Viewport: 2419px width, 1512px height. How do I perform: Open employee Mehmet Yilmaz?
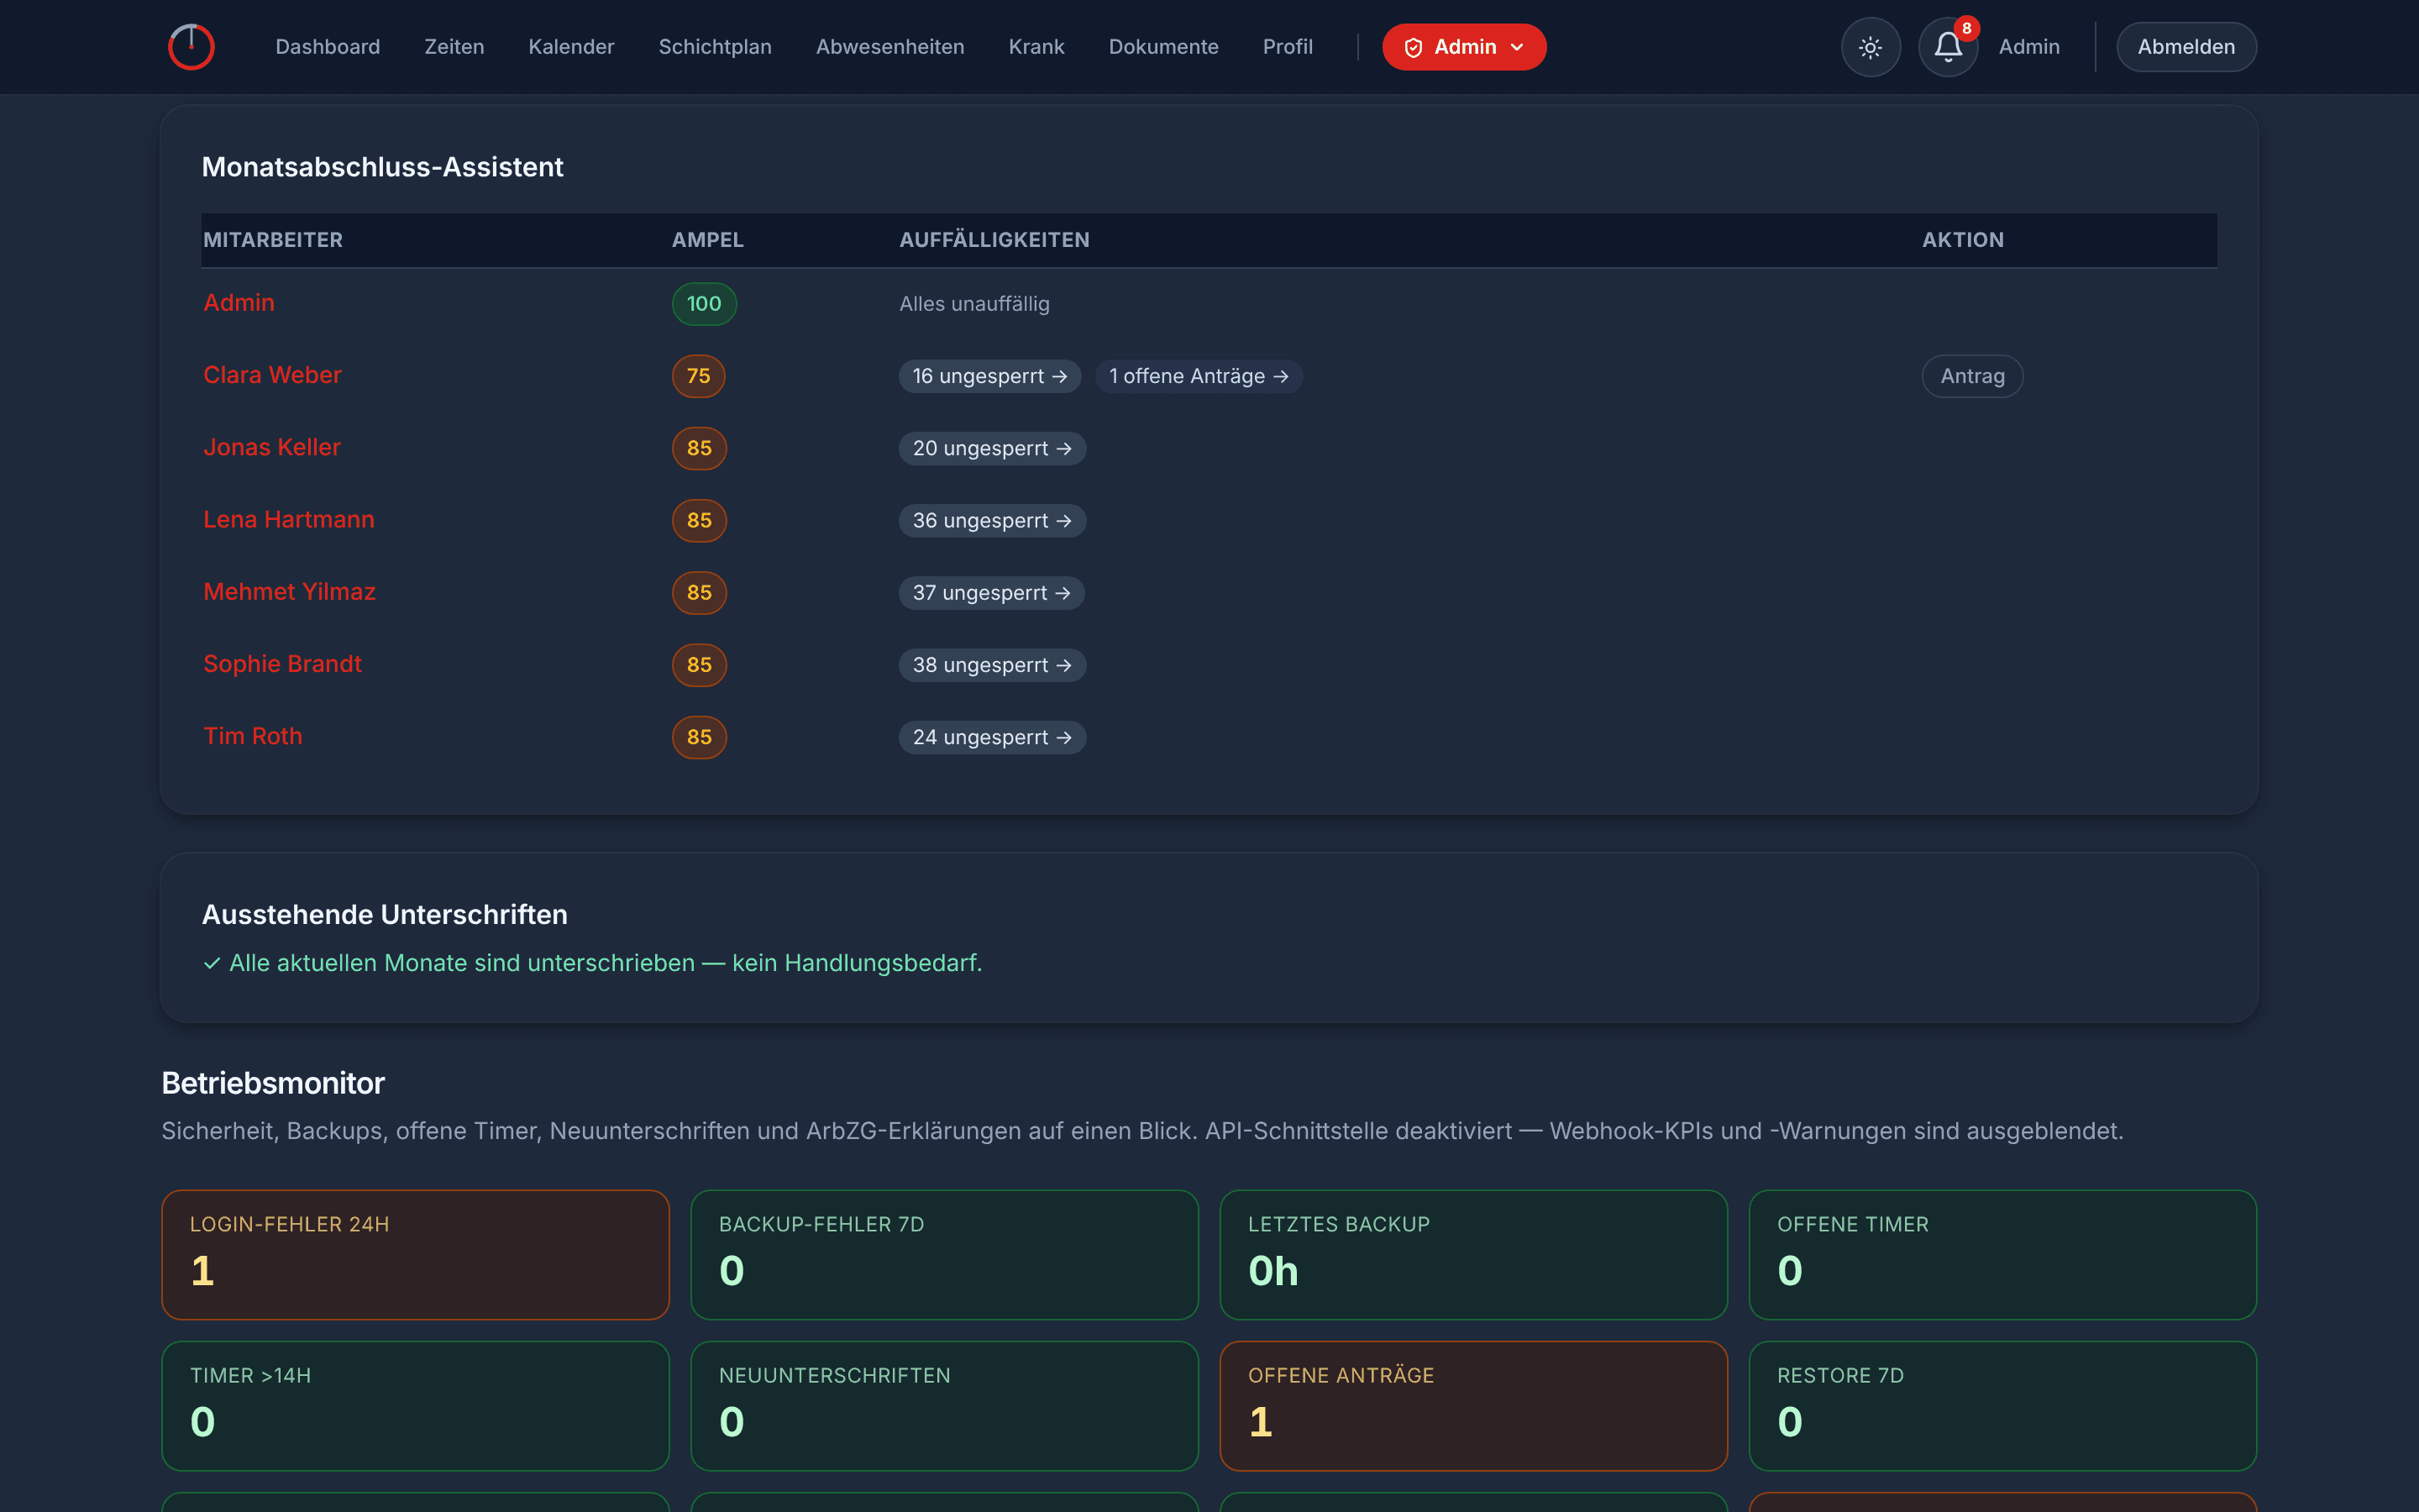pyautogui.click(x=290, y=591)
